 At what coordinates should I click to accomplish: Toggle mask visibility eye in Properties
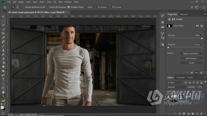pos(197,73)
